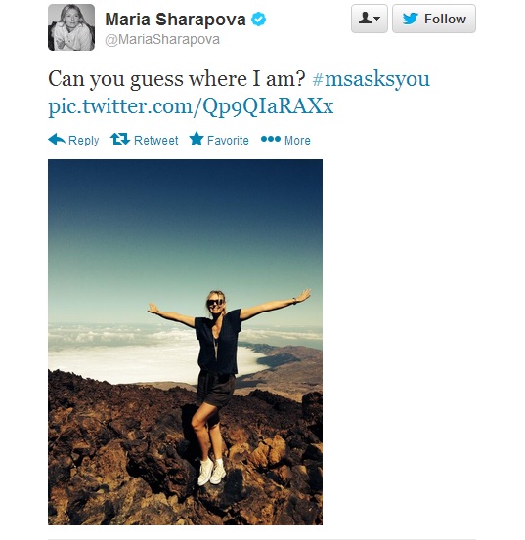Select the Retweet text label
The image size is (525, 540).
(x=155, y=141)
